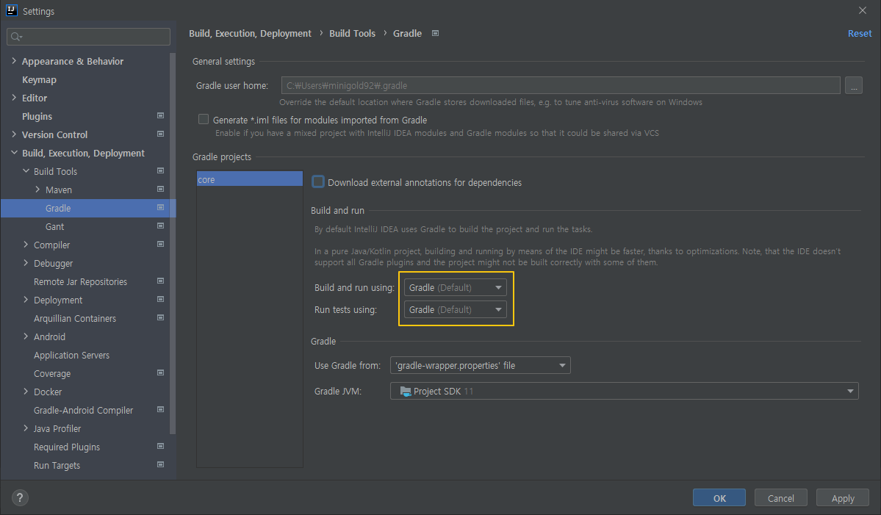
Task: Click the browse button for Gradle user home
Action: [854, 85]
